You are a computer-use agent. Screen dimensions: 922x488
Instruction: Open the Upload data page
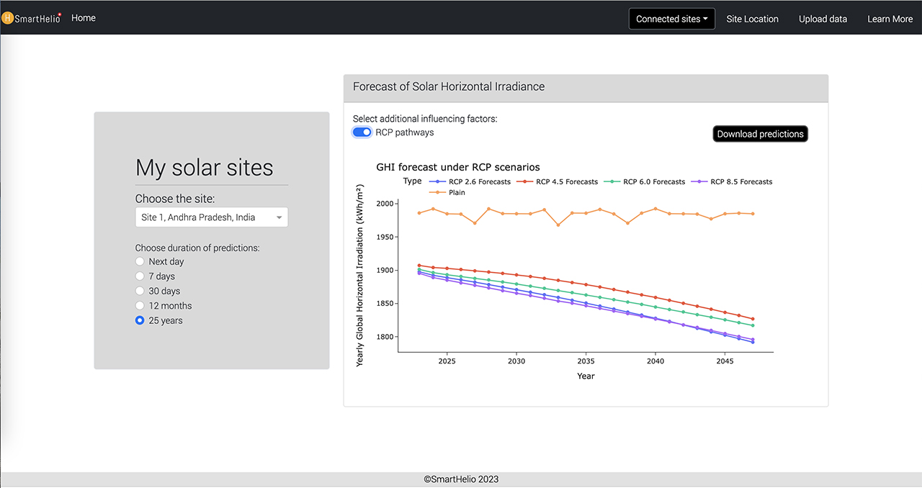coord(823,19)
